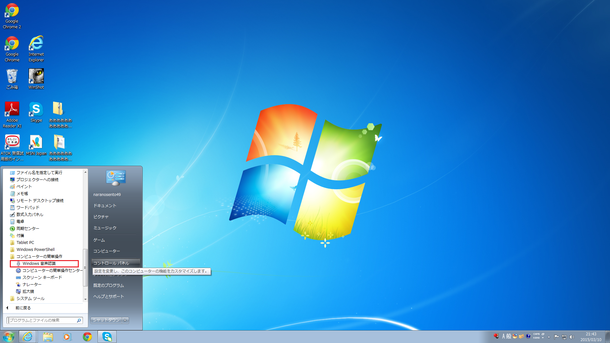Open プロジェクターへの接続 in Start menu

click(34, 180)
